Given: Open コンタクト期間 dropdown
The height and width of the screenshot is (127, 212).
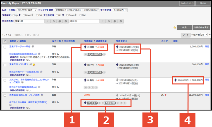Looking at the screenshot, I should click(x=77, y=10).
